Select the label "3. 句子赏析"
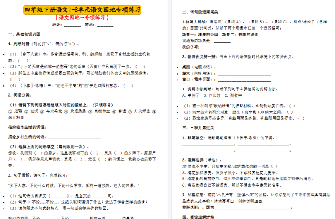This screenshot has height=219, width=335. [x=20, y=175]
